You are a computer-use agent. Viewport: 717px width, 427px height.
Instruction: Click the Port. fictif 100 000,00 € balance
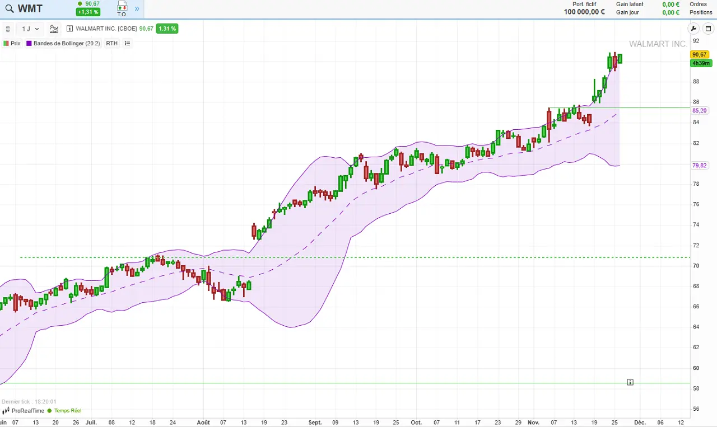584,12
